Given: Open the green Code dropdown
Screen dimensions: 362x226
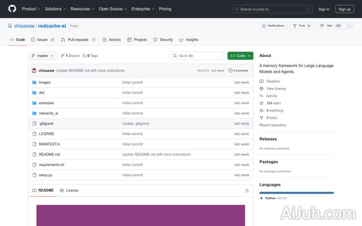Looking at the screenshot, I should pyautogui.click(x=240, y=56).
